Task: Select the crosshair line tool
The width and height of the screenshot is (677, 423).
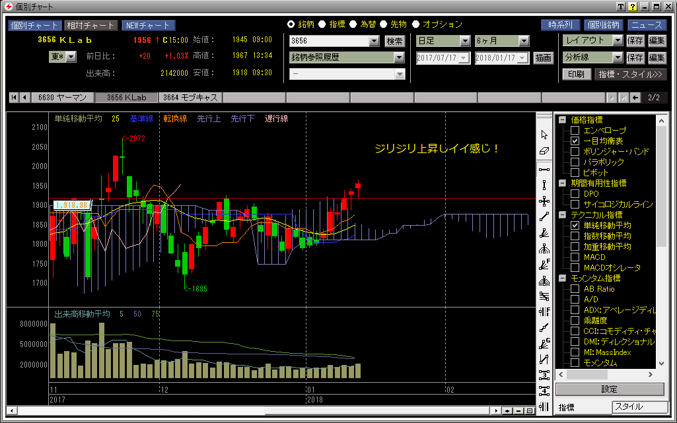Action: (x=544, y=201)
